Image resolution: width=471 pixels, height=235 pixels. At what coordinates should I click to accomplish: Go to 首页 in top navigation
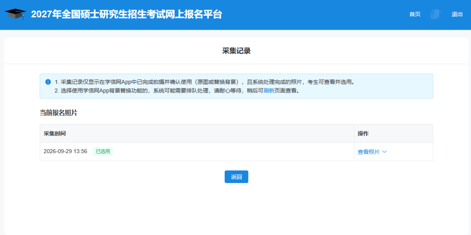click(415, 14)
